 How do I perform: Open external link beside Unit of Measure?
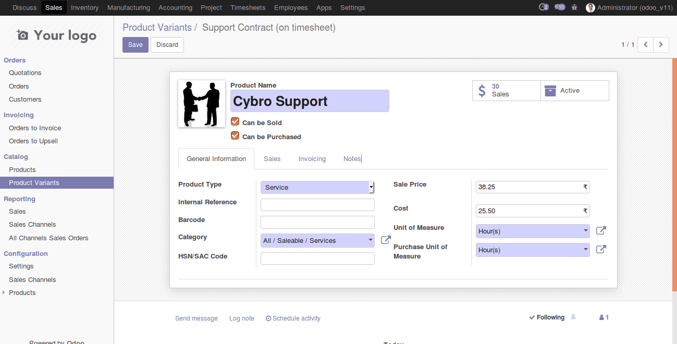pos(601,230)
